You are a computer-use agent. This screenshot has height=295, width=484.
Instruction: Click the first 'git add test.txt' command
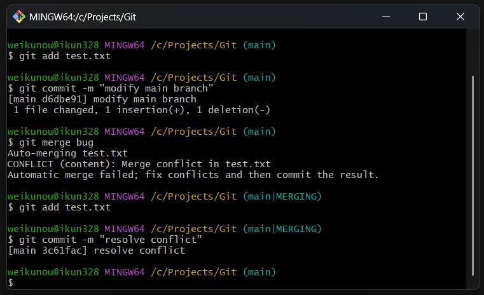tap(59, 56)
